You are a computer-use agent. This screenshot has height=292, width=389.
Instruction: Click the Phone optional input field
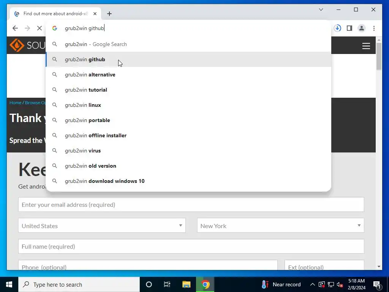coord(148,265)
